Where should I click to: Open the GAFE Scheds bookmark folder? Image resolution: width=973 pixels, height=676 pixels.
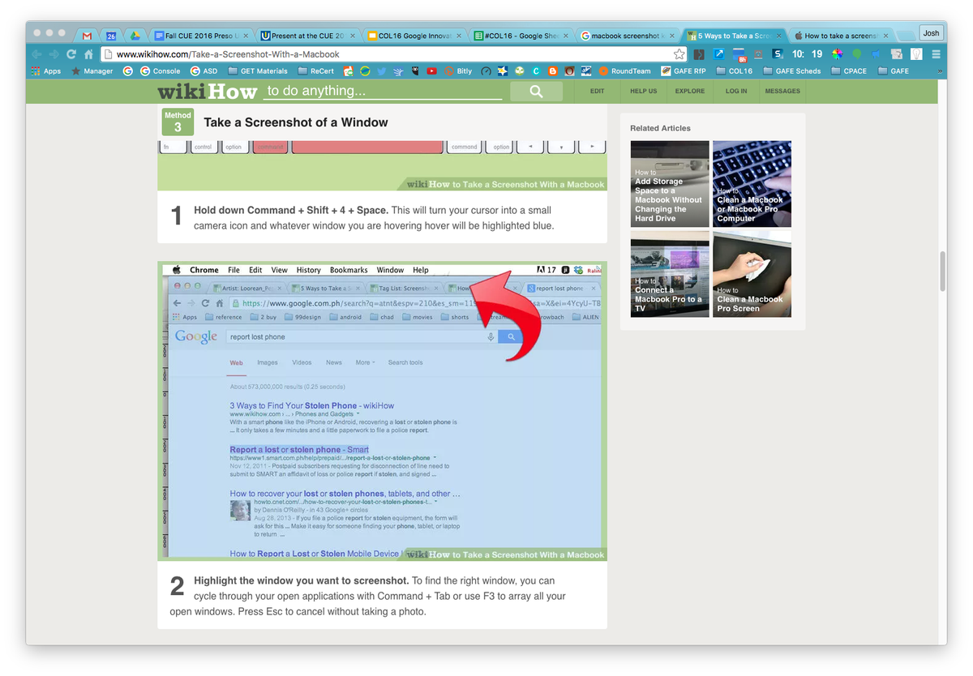point(791,71)
